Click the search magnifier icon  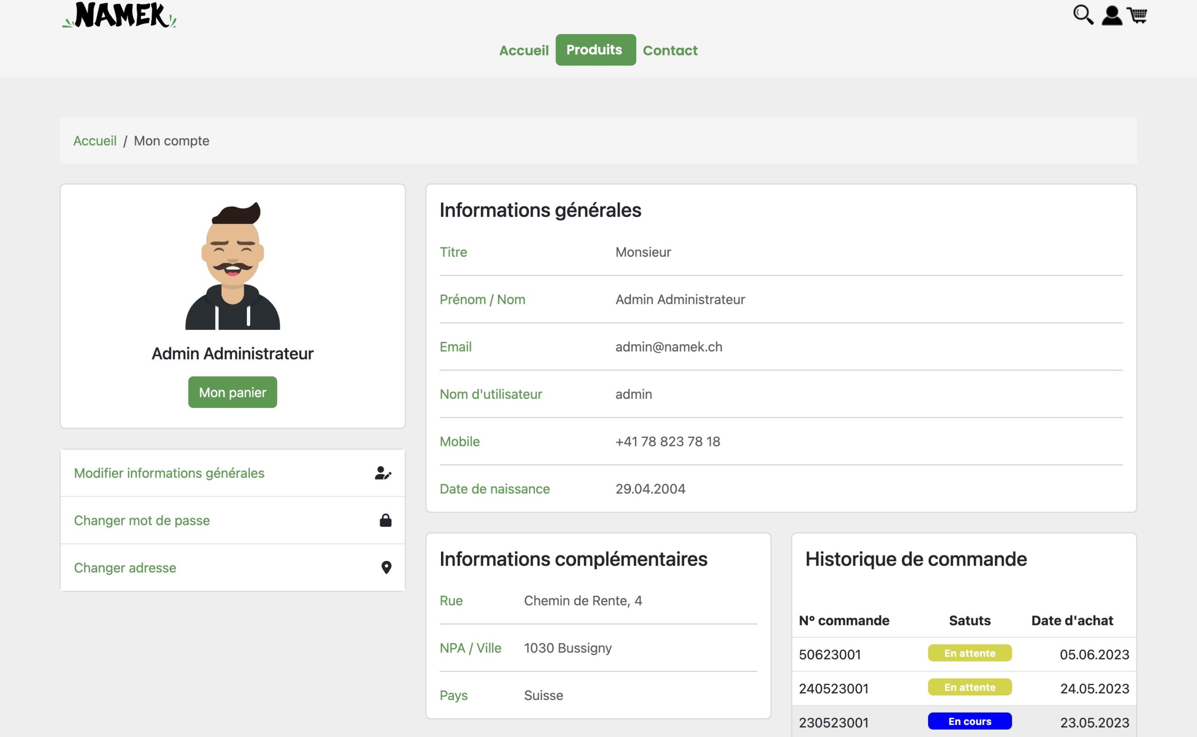coord(1083,15)
